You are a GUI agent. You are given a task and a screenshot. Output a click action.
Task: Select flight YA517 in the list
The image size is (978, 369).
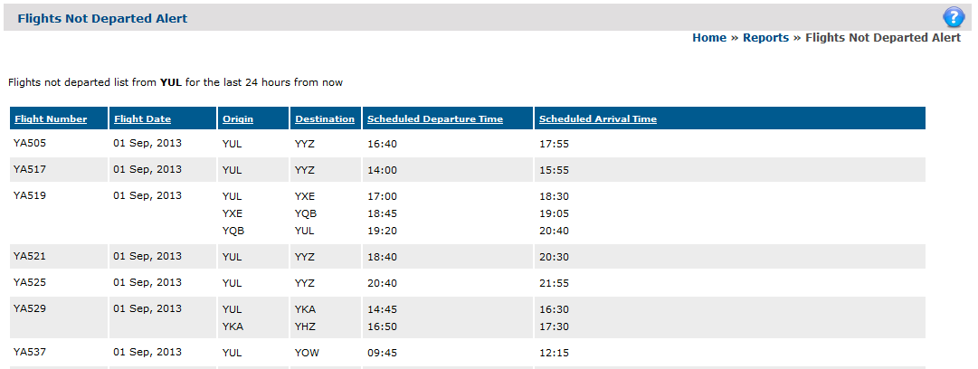pyautogui.click(x=468, y=169)
